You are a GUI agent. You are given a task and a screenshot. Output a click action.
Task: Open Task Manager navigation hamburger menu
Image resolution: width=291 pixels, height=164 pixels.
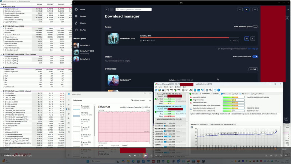coord(68,100)
